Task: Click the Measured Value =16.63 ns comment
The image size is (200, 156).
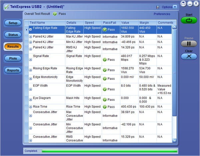Action: coord(164,89)
